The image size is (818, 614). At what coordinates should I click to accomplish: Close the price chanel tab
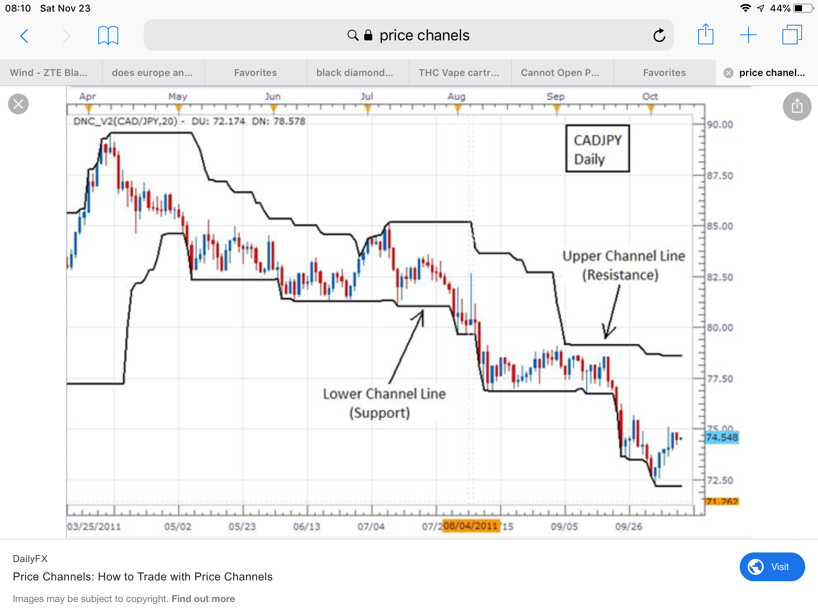click(729, 73)
